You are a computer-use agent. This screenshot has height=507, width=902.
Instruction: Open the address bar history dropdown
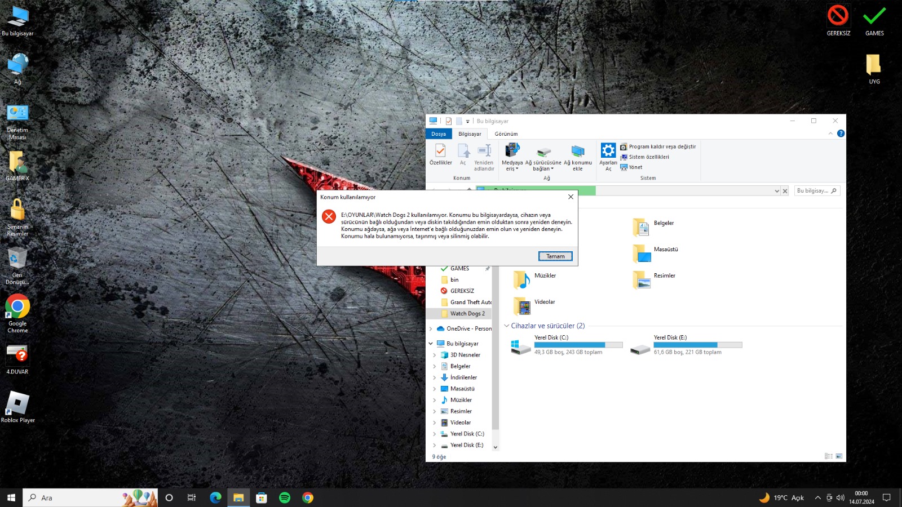[777, 191]
